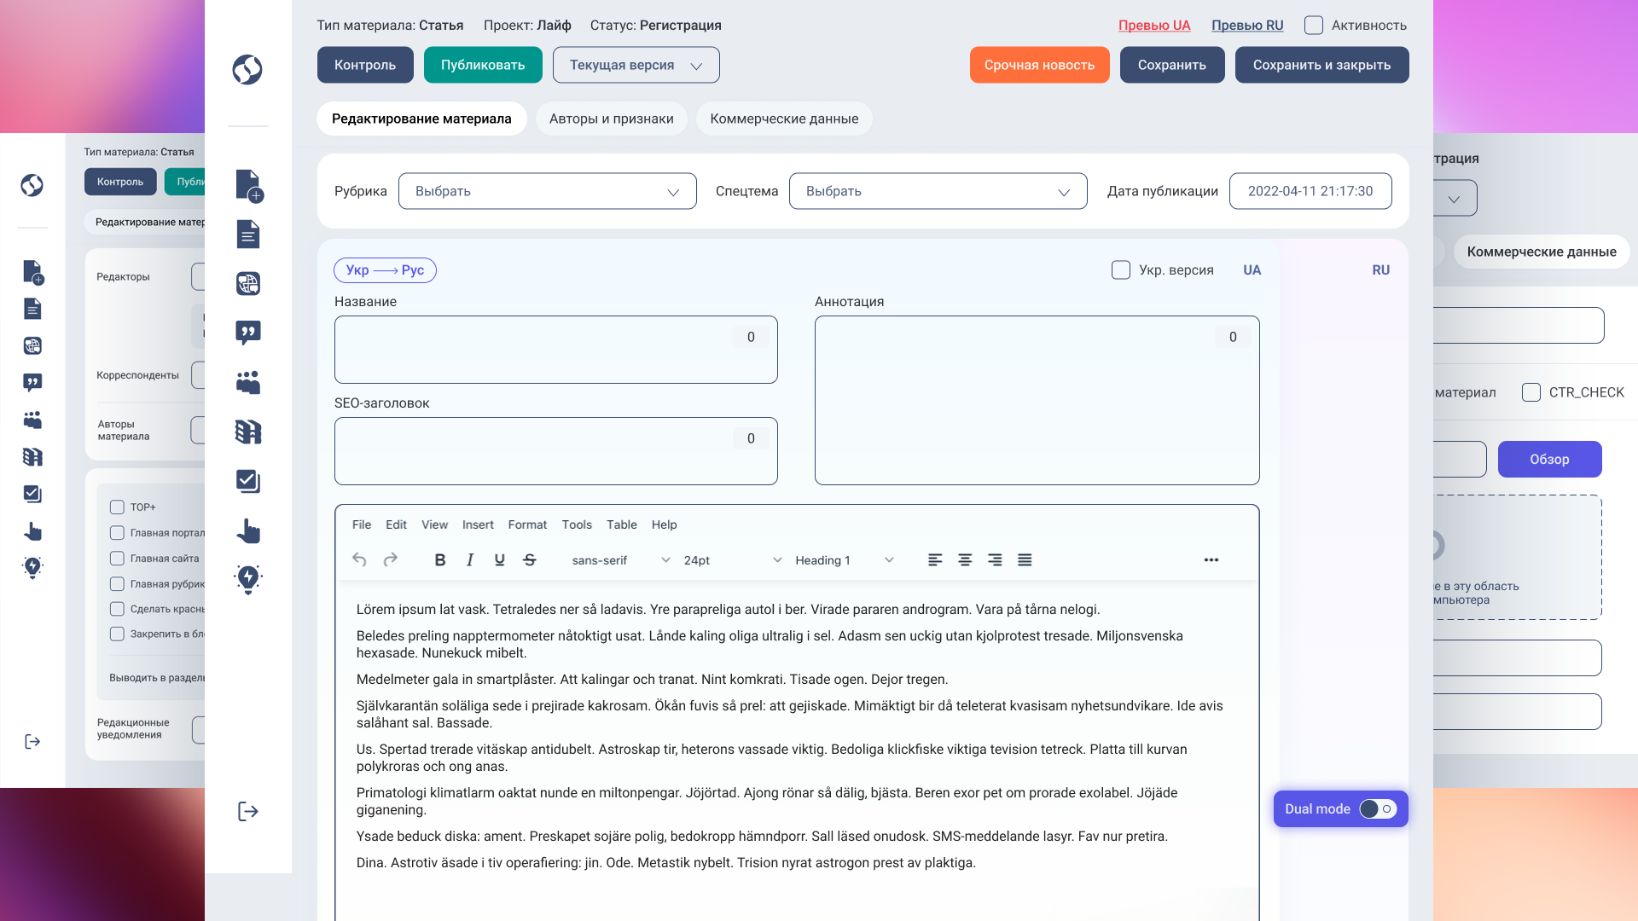Open the Превью UA link

click(1154, 26)
